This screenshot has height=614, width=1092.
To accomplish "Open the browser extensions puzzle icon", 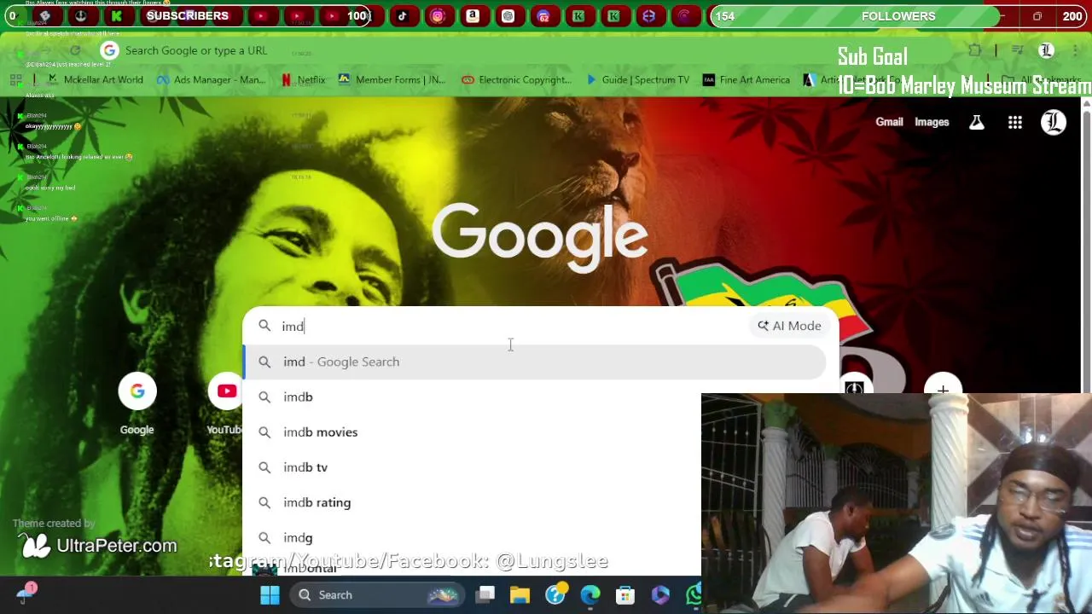I will [x=974, y=50].
